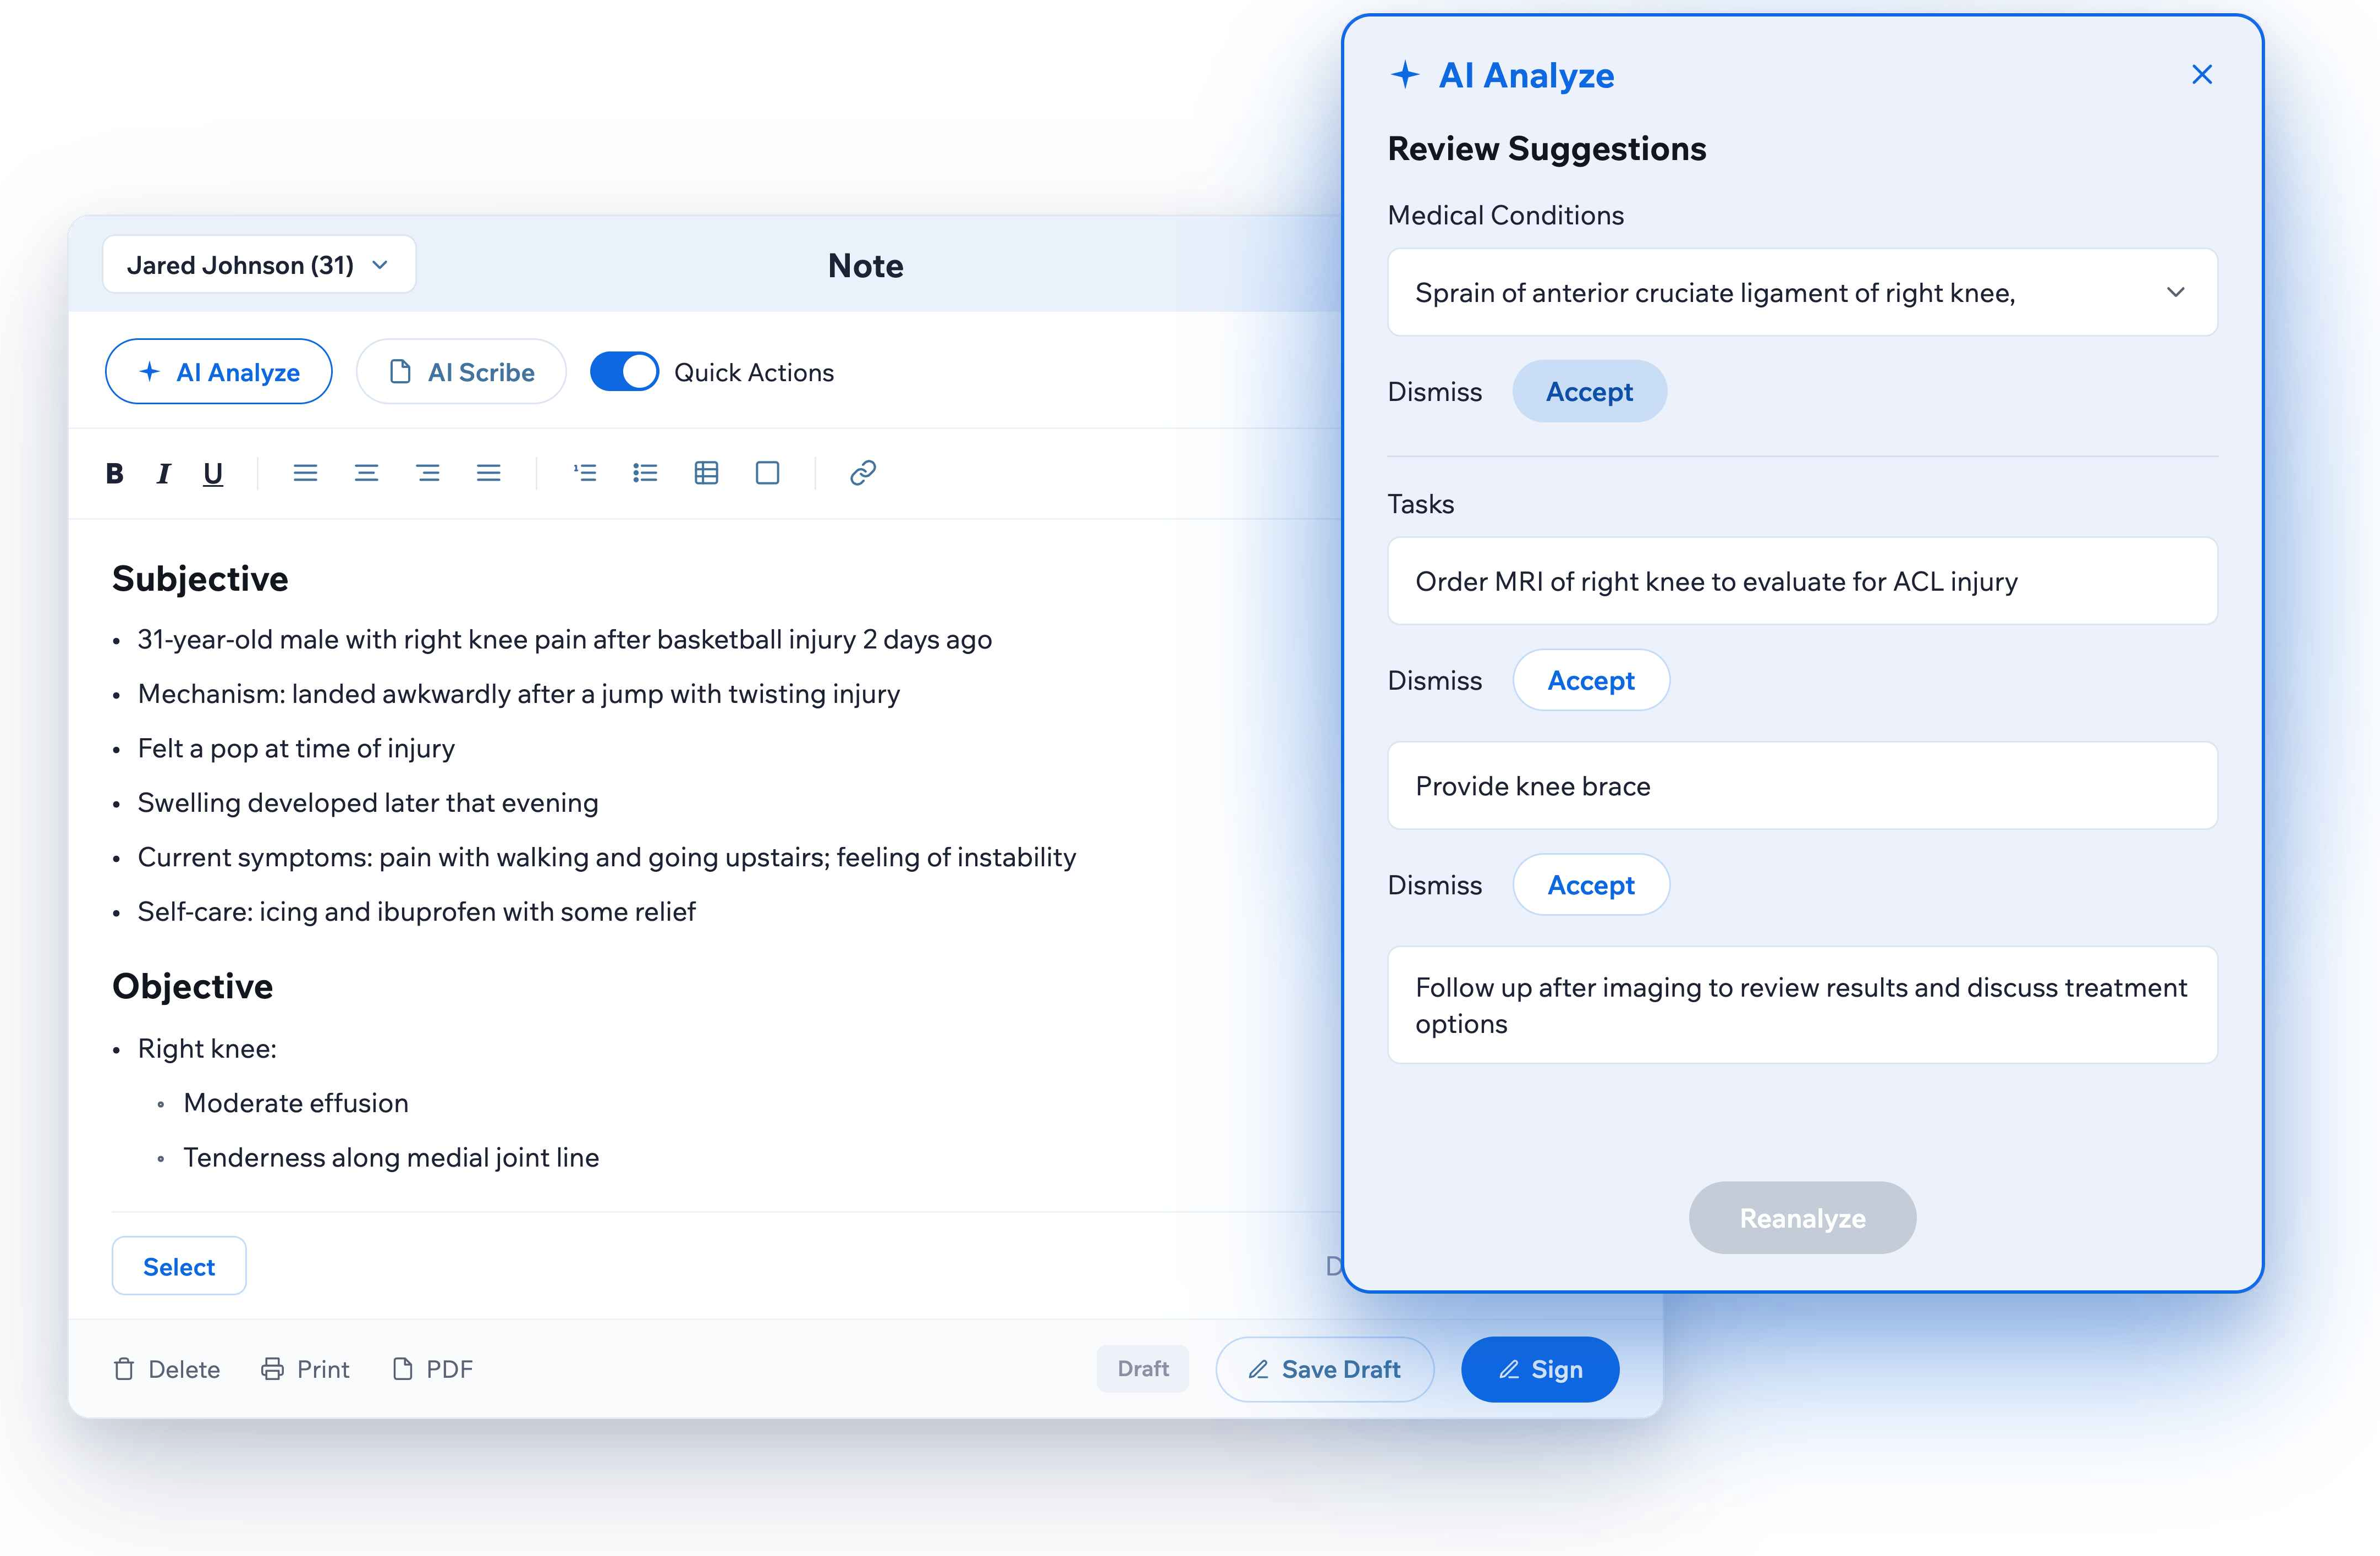
Task: Apply italic formatting to note text
Action: point(164,473)
